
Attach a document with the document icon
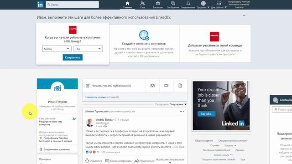pyautogui.click(x=180, y=86)
